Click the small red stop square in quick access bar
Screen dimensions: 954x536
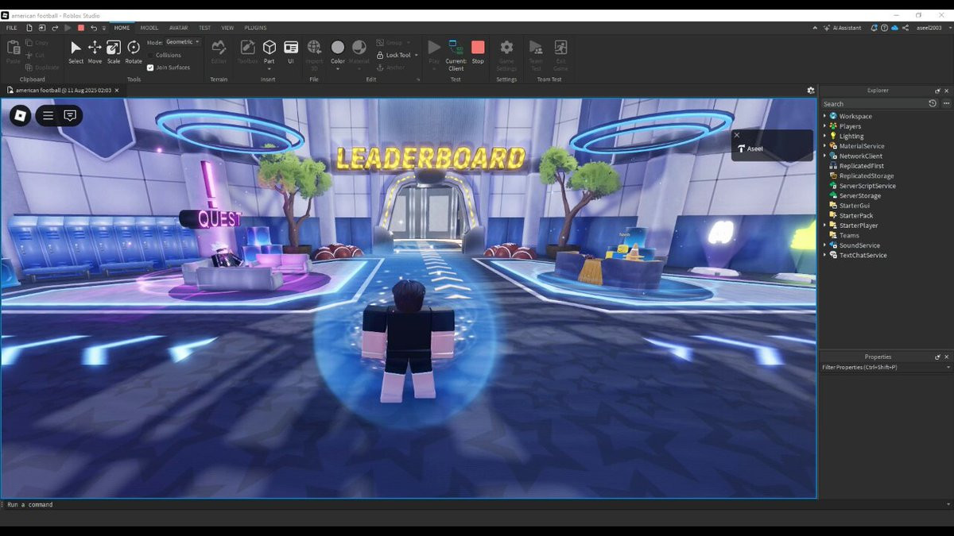81,28
